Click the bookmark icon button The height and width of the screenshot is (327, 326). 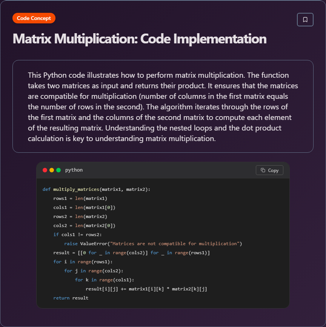pyautogui.click(x=305, y=20)
